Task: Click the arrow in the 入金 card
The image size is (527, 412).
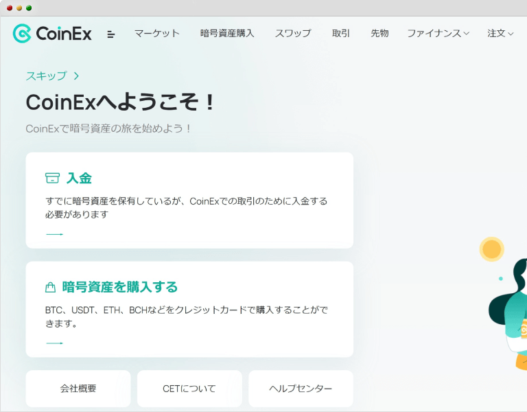Action: click(x=54, y=234)
